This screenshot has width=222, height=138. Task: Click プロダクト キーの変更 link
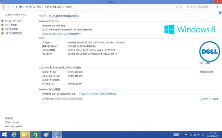pos(210,99)
